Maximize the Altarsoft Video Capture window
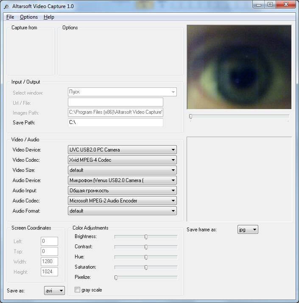Viewport: 299px width, 303px height. tap(270, 5)
